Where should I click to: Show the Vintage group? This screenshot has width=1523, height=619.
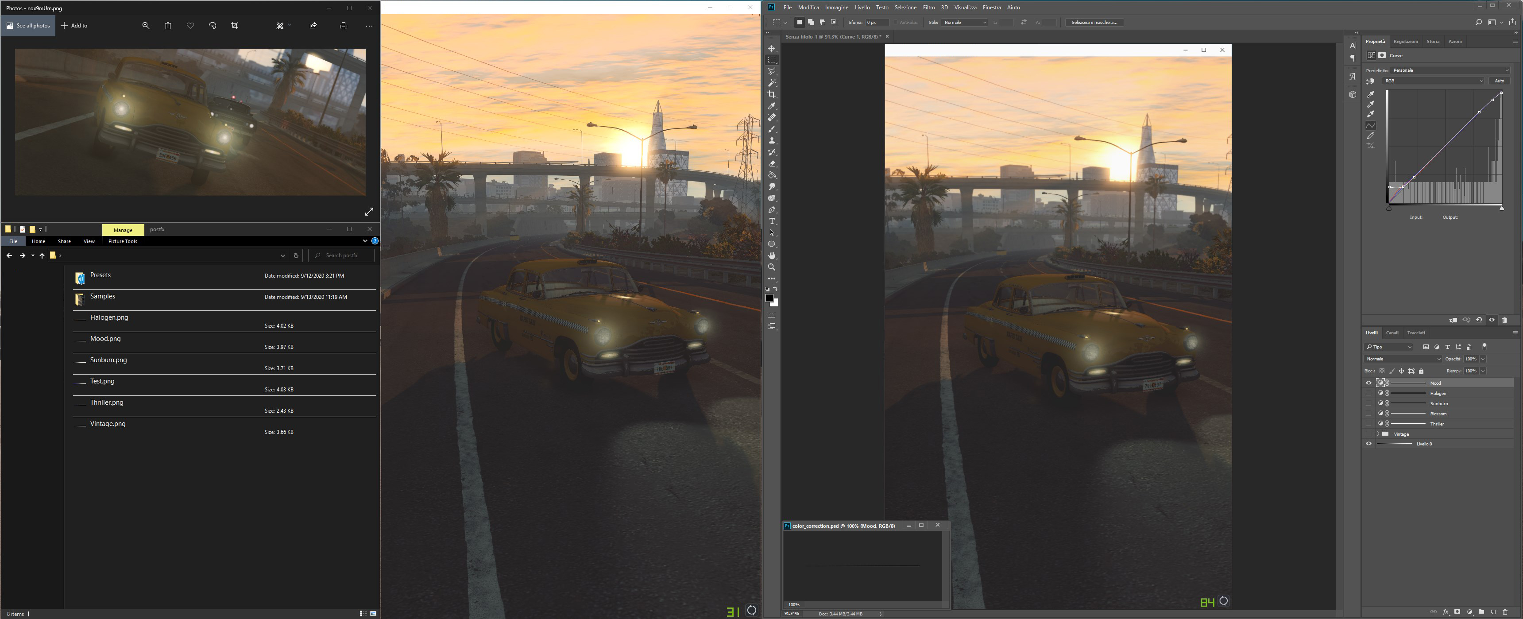pos(1368,433)
